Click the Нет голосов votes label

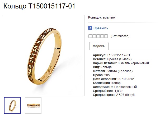[120, 36]
